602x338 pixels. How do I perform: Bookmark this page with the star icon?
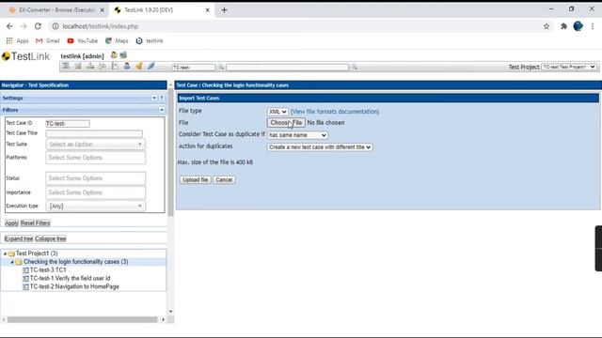tap(547, 26)
